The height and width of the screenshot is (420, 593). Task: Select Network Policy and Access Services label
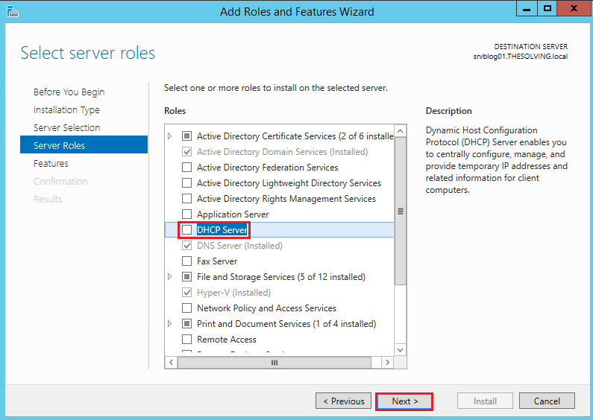[x=266, y=308]
